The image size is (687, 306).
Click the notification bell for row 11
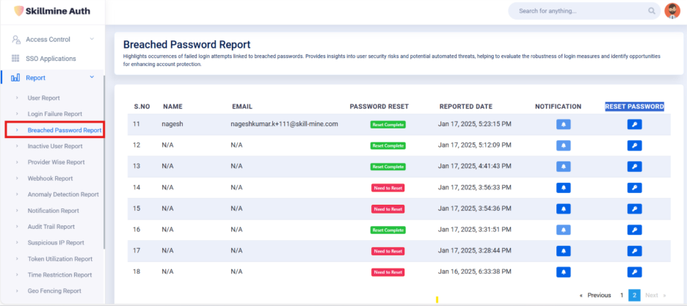pos(563,125)
